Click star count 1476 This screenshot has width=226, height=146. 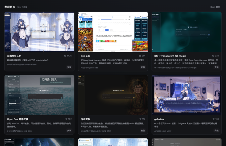(x=69, y=56)
